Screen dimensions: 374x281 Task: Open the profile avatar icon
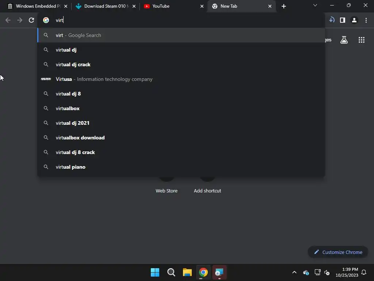[354, 20]
